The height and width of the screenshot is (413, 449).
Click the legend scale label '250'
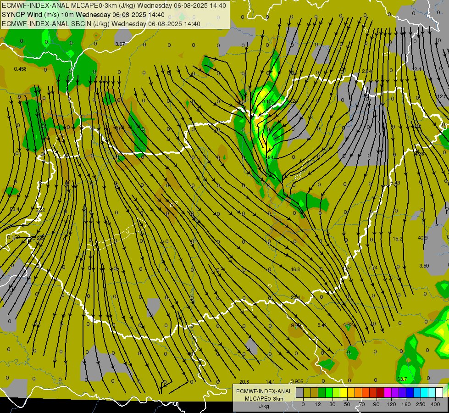(421, 404)
